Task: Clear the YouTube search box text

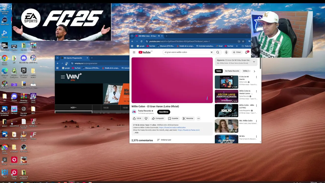Action: pos(212,52)
